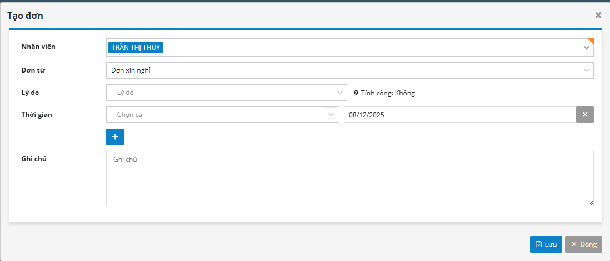
Task: Expand the Nhân viên dropdown arrow
Action: point(586,48)
